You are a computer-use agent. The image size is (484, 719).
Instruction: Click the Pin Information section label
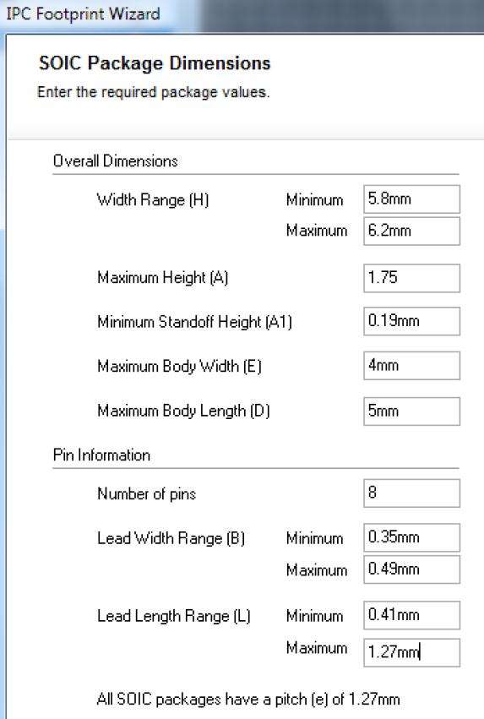coord(101,455)
